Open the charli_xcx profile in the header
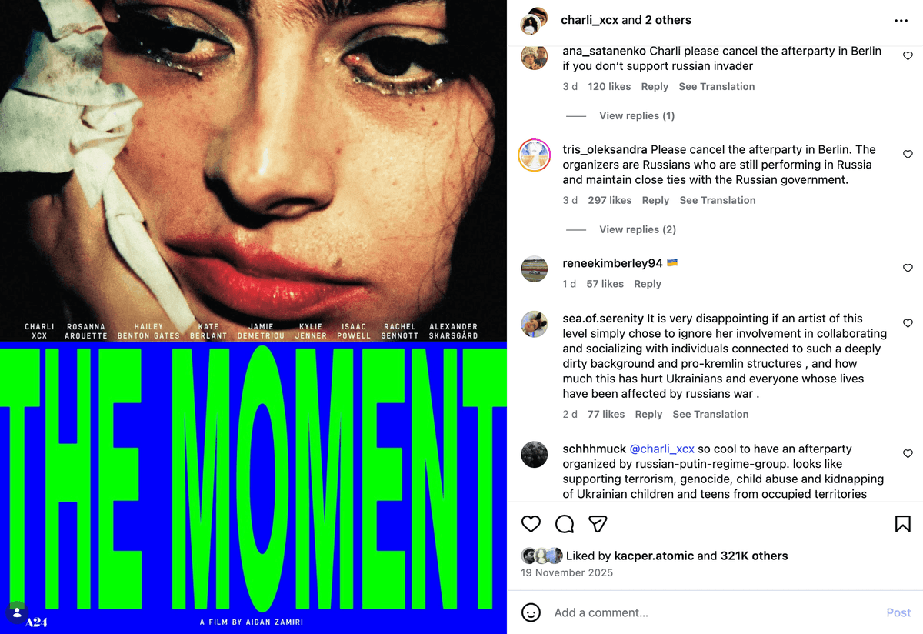 pos(590,20)
